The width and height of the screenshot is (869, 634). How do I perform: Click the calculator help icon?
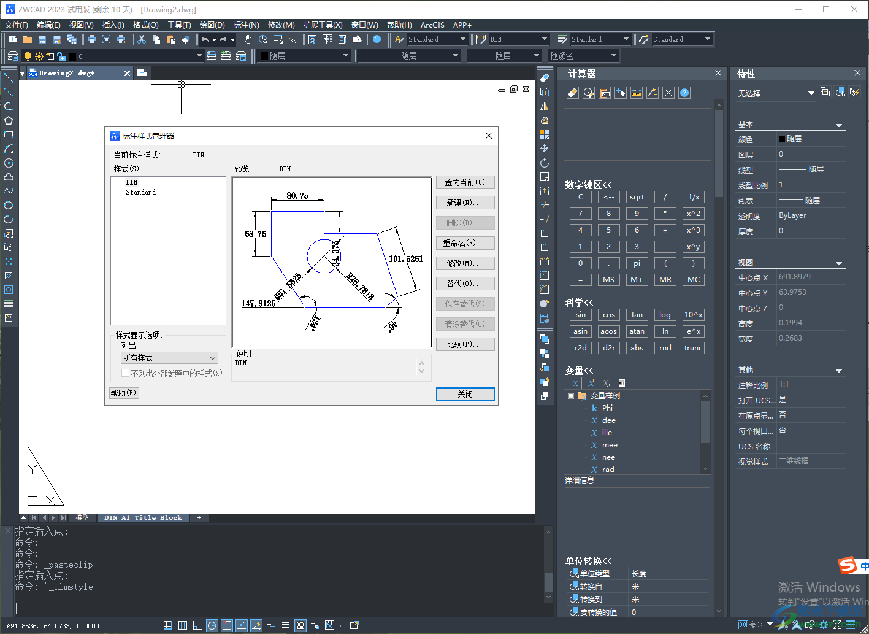(x=685, y=93)
